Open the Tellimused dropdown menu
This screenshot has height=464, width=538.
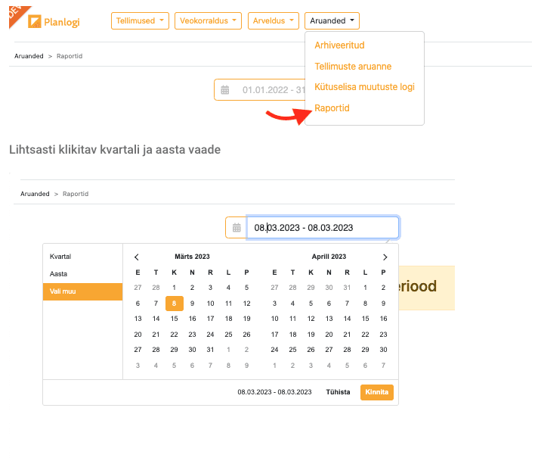140,21
